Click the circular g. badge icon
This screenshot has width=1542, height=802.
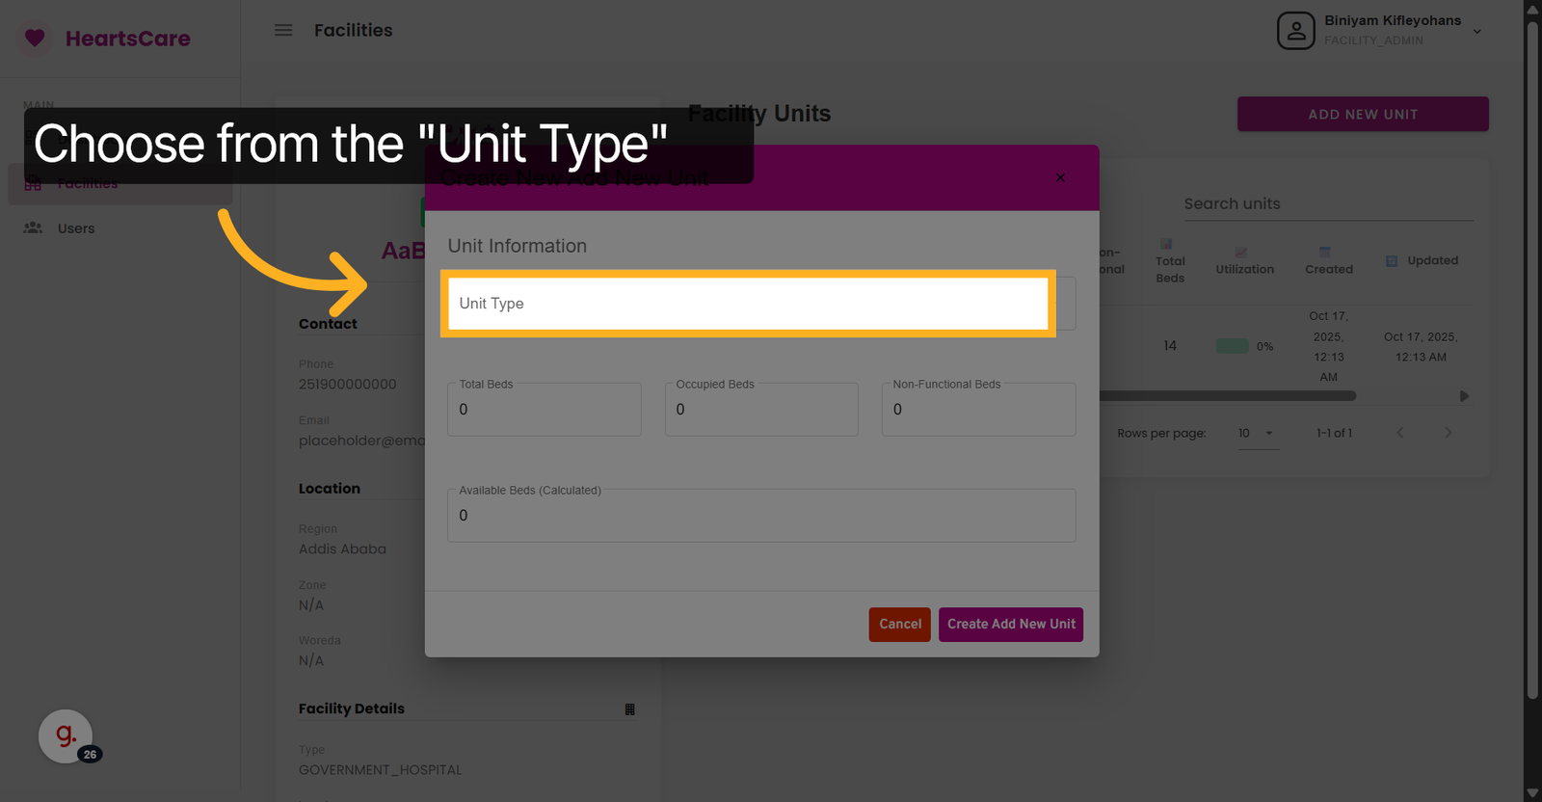pos(66,736)
